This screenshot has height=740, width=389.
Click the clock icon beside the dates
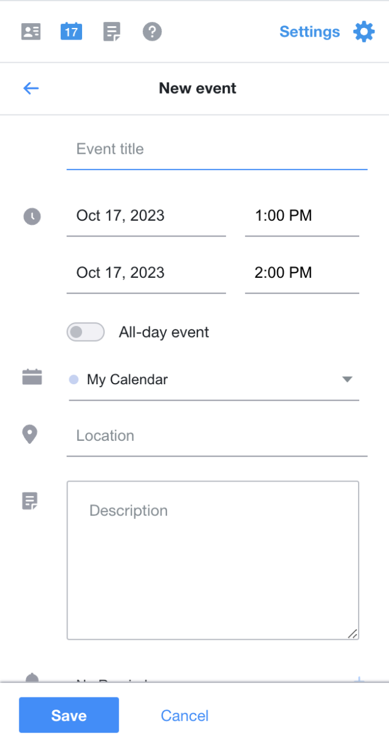pos(32,216)
